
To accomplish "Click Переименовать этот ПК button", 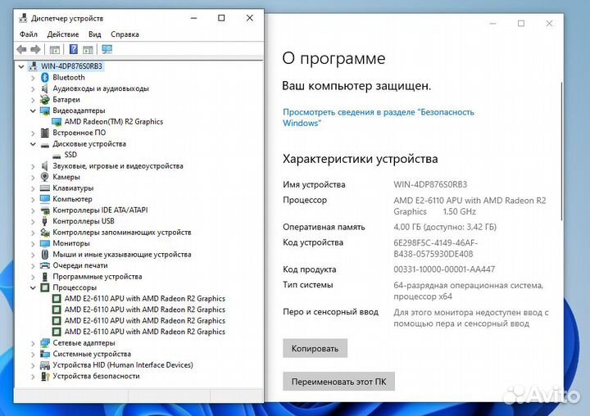I will tap(338, 382).
